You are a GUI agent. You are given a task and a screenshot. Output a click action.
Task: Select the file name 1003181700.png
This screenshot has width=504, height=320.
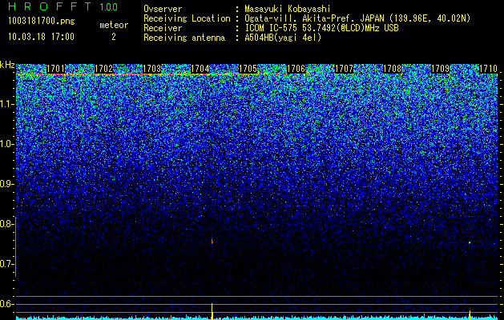[x=42, y=21]
